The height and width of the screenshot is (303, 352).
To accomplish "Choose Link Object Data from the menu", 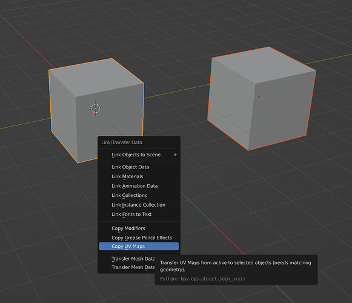I will click(139, 167).
